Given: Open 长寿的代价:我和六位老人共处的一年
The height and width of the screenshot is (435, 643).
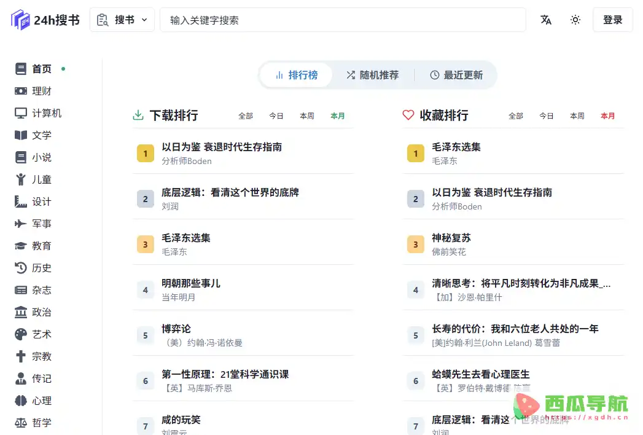Looking at the screenshot, I should click(515, 329).
